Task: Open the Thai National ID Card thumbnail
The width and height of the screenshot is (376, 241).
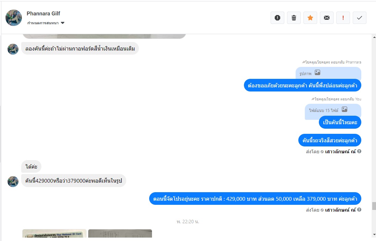Action: [x=54, y=233]
